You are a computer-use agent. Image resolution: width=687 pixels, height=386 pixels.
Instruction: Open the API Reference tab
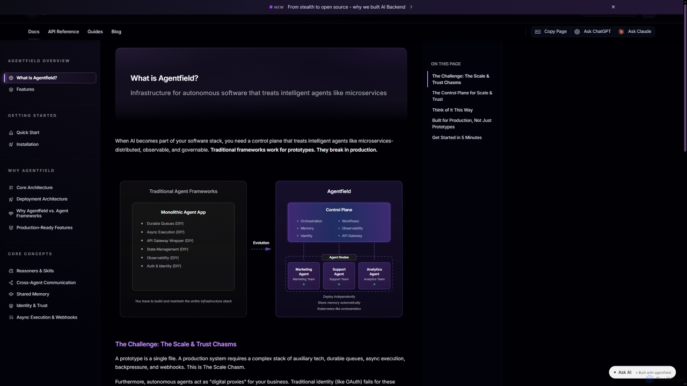(x=63, y=32)
